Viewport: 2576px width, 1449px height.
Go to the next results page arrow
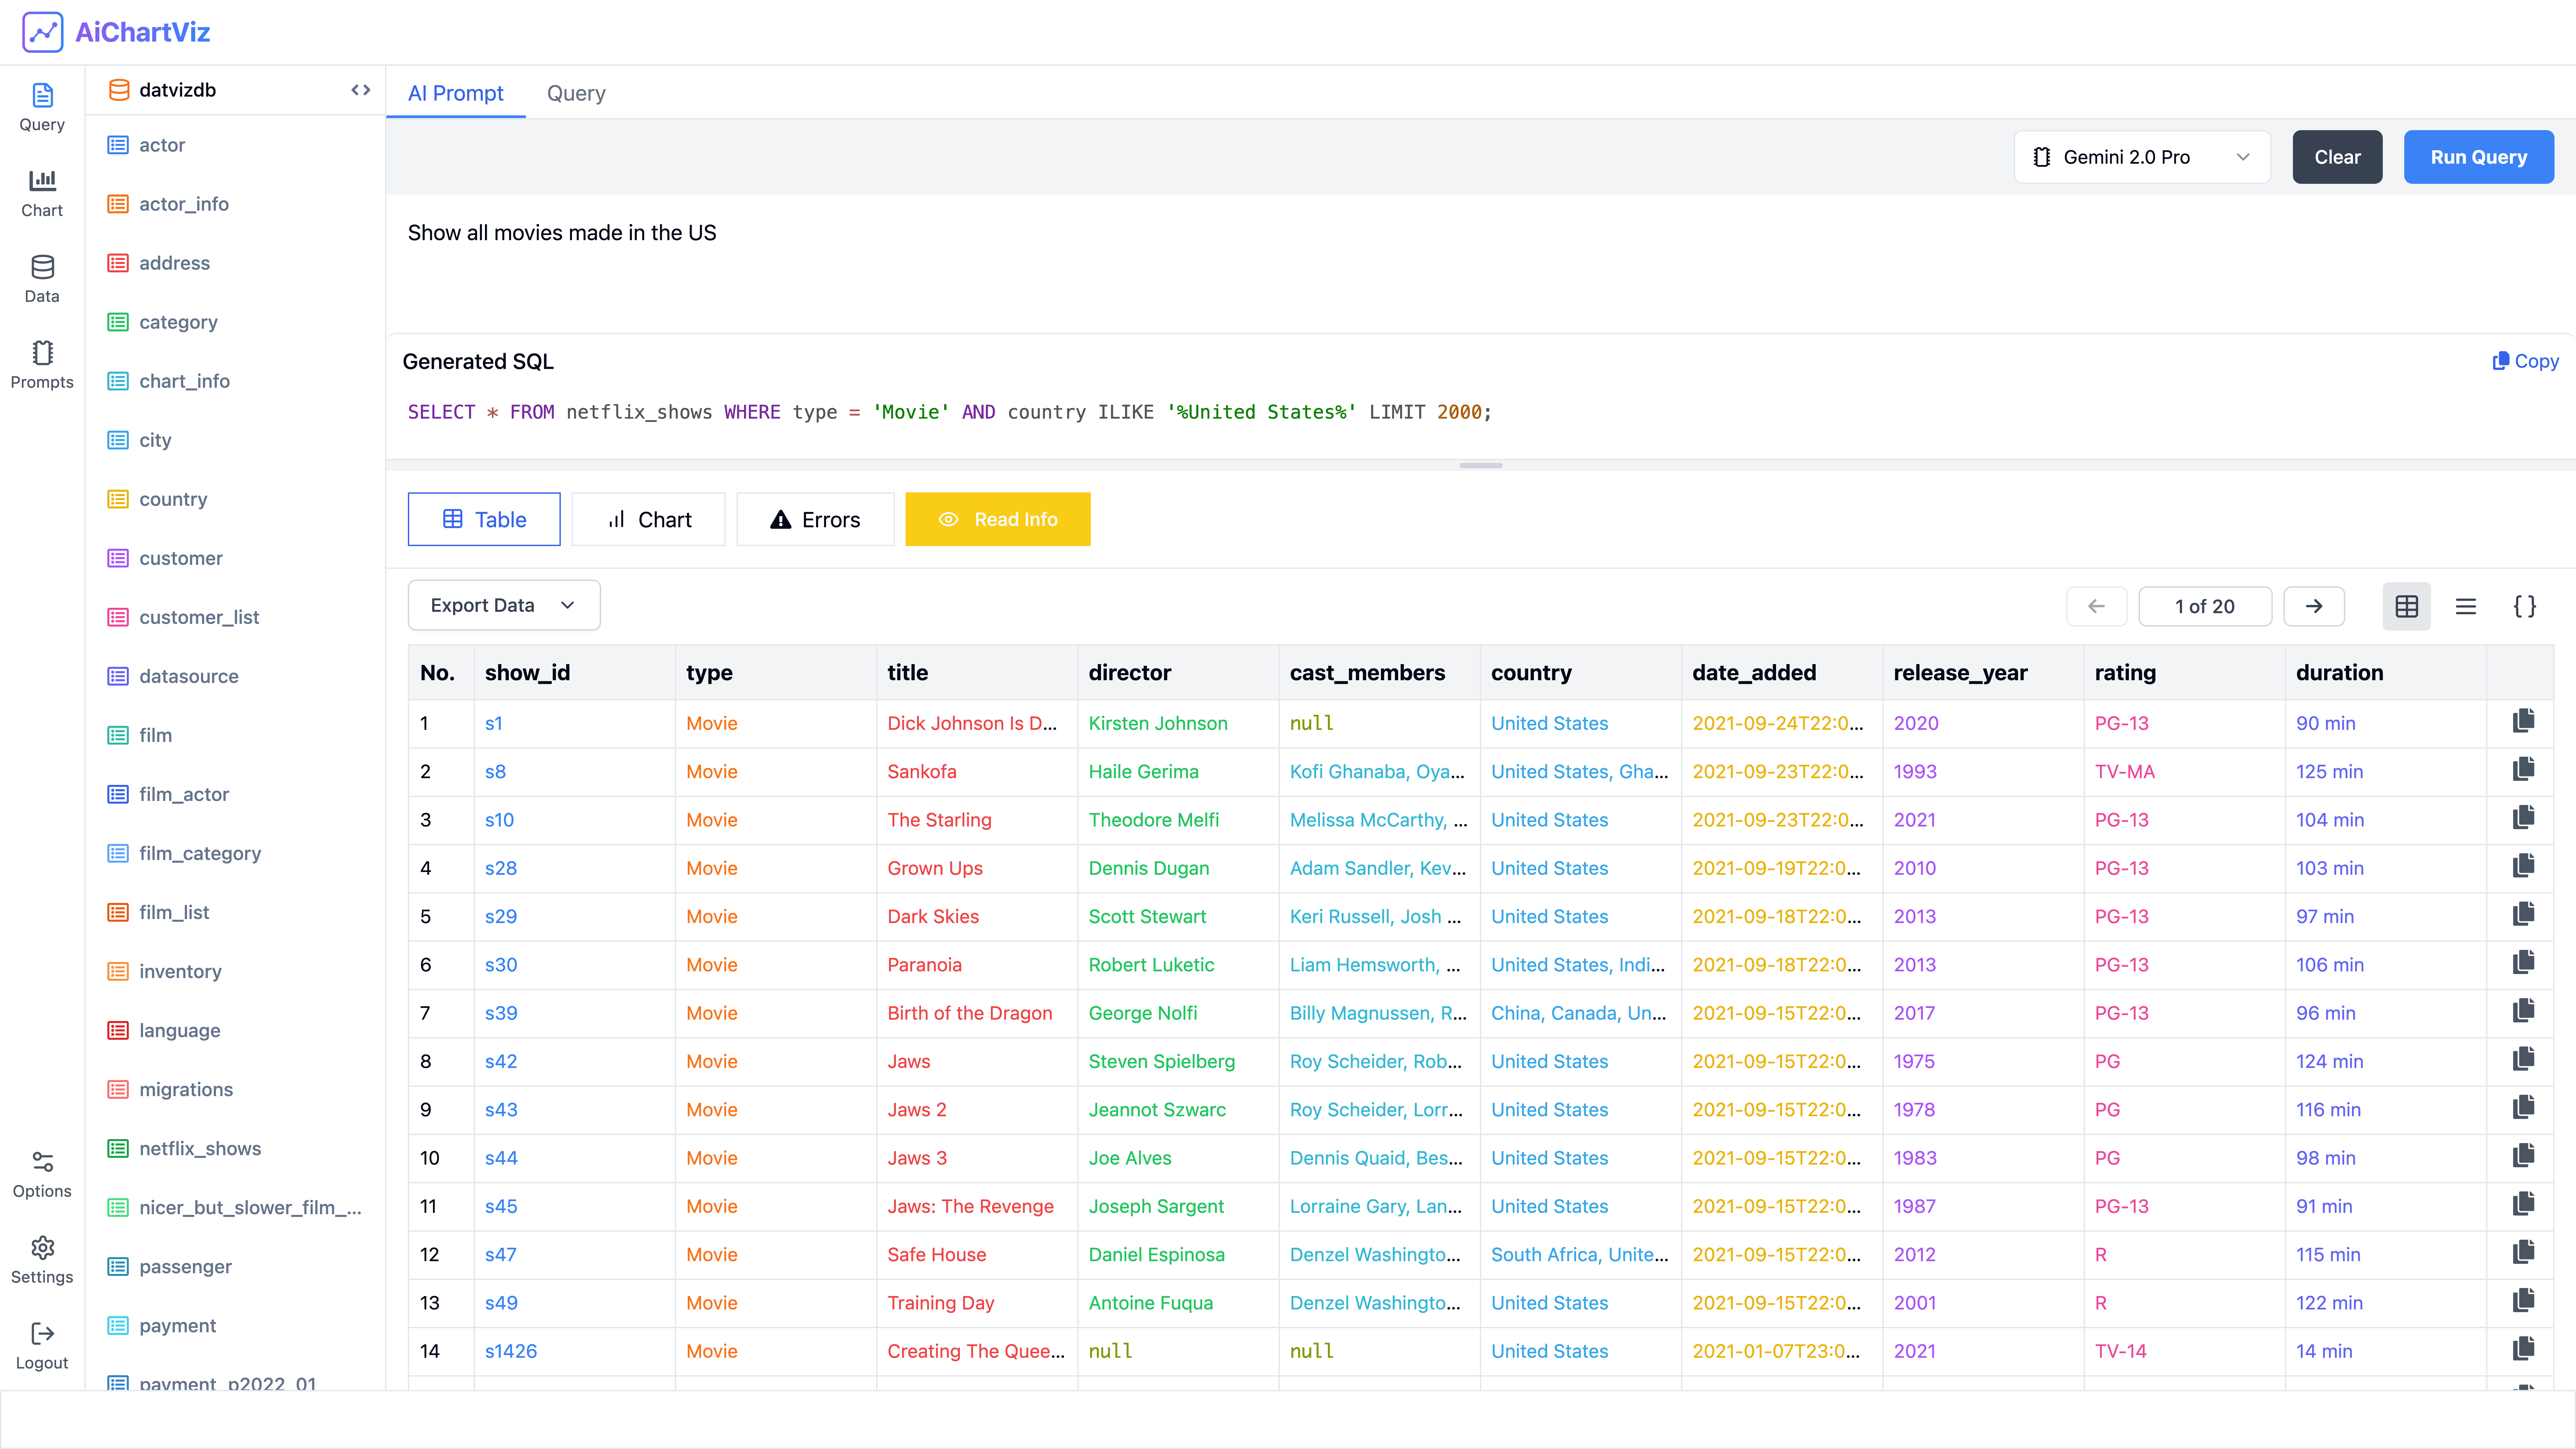2314,606
